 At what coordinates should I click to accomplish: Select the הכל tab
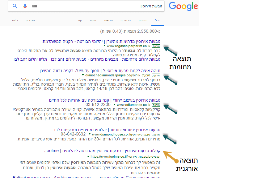click(x=158, y=20)
